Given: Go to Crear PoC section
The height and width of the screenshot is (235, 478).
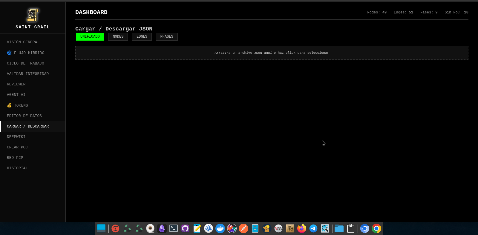Looking at the screenshot, I should click(33, 147).
